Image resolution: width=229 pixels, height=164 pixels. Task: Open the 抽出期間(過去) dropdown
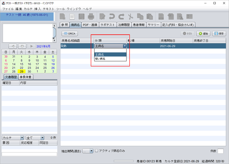point(88,151)
